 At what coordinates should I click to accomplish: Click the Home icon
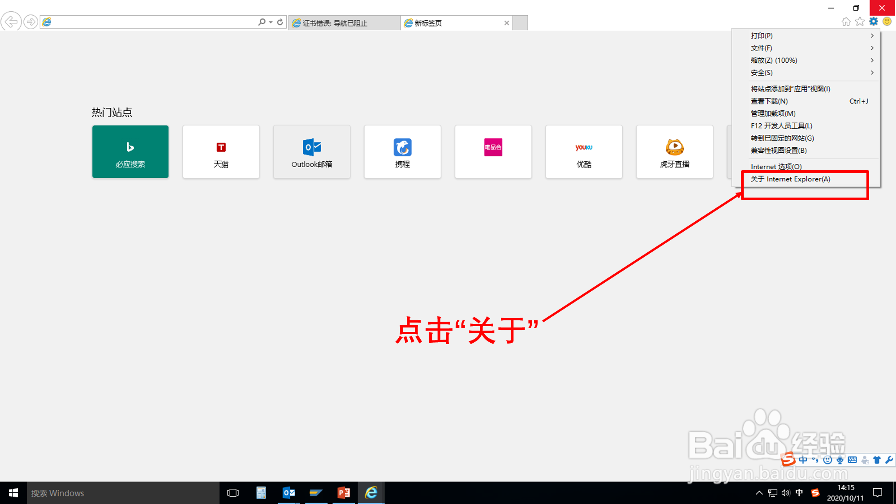click(x=846, y=22)
